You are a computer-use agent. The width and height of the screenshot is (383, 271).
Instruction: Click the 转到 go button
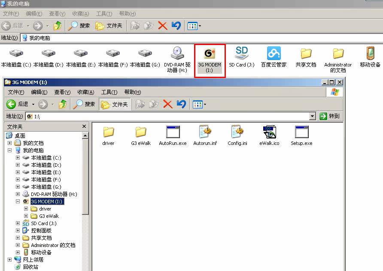coord(329,116)
